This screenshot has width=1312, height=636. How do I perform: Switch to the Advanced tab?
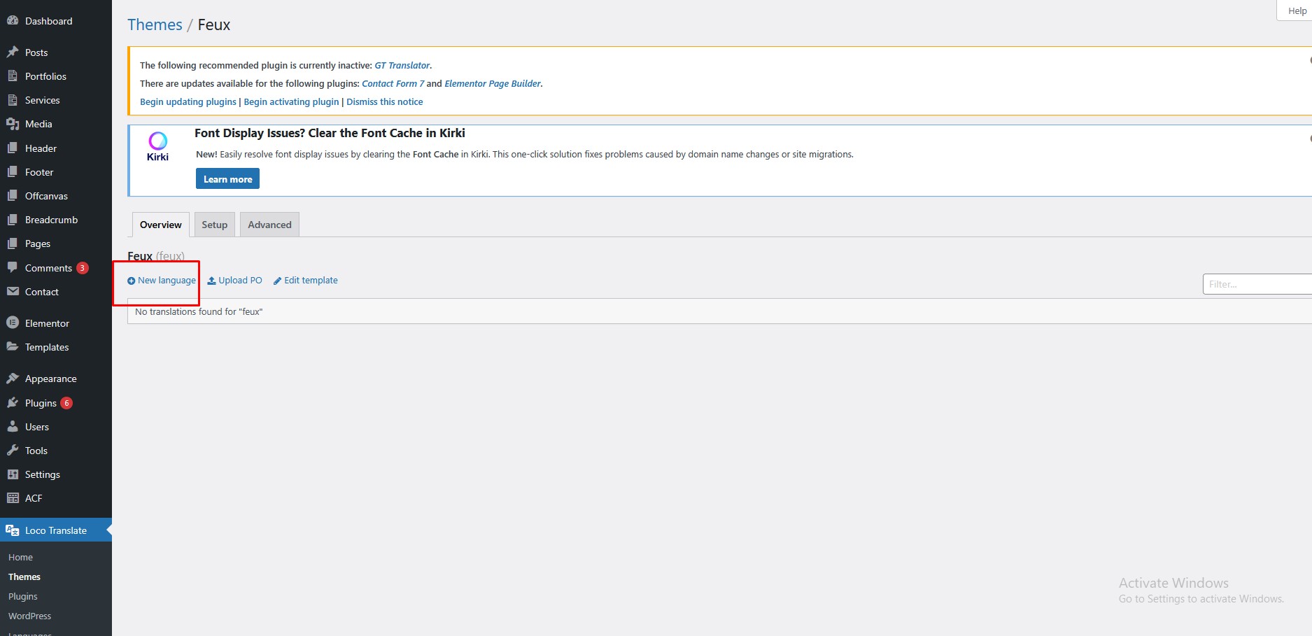click(x=269, y=225)
